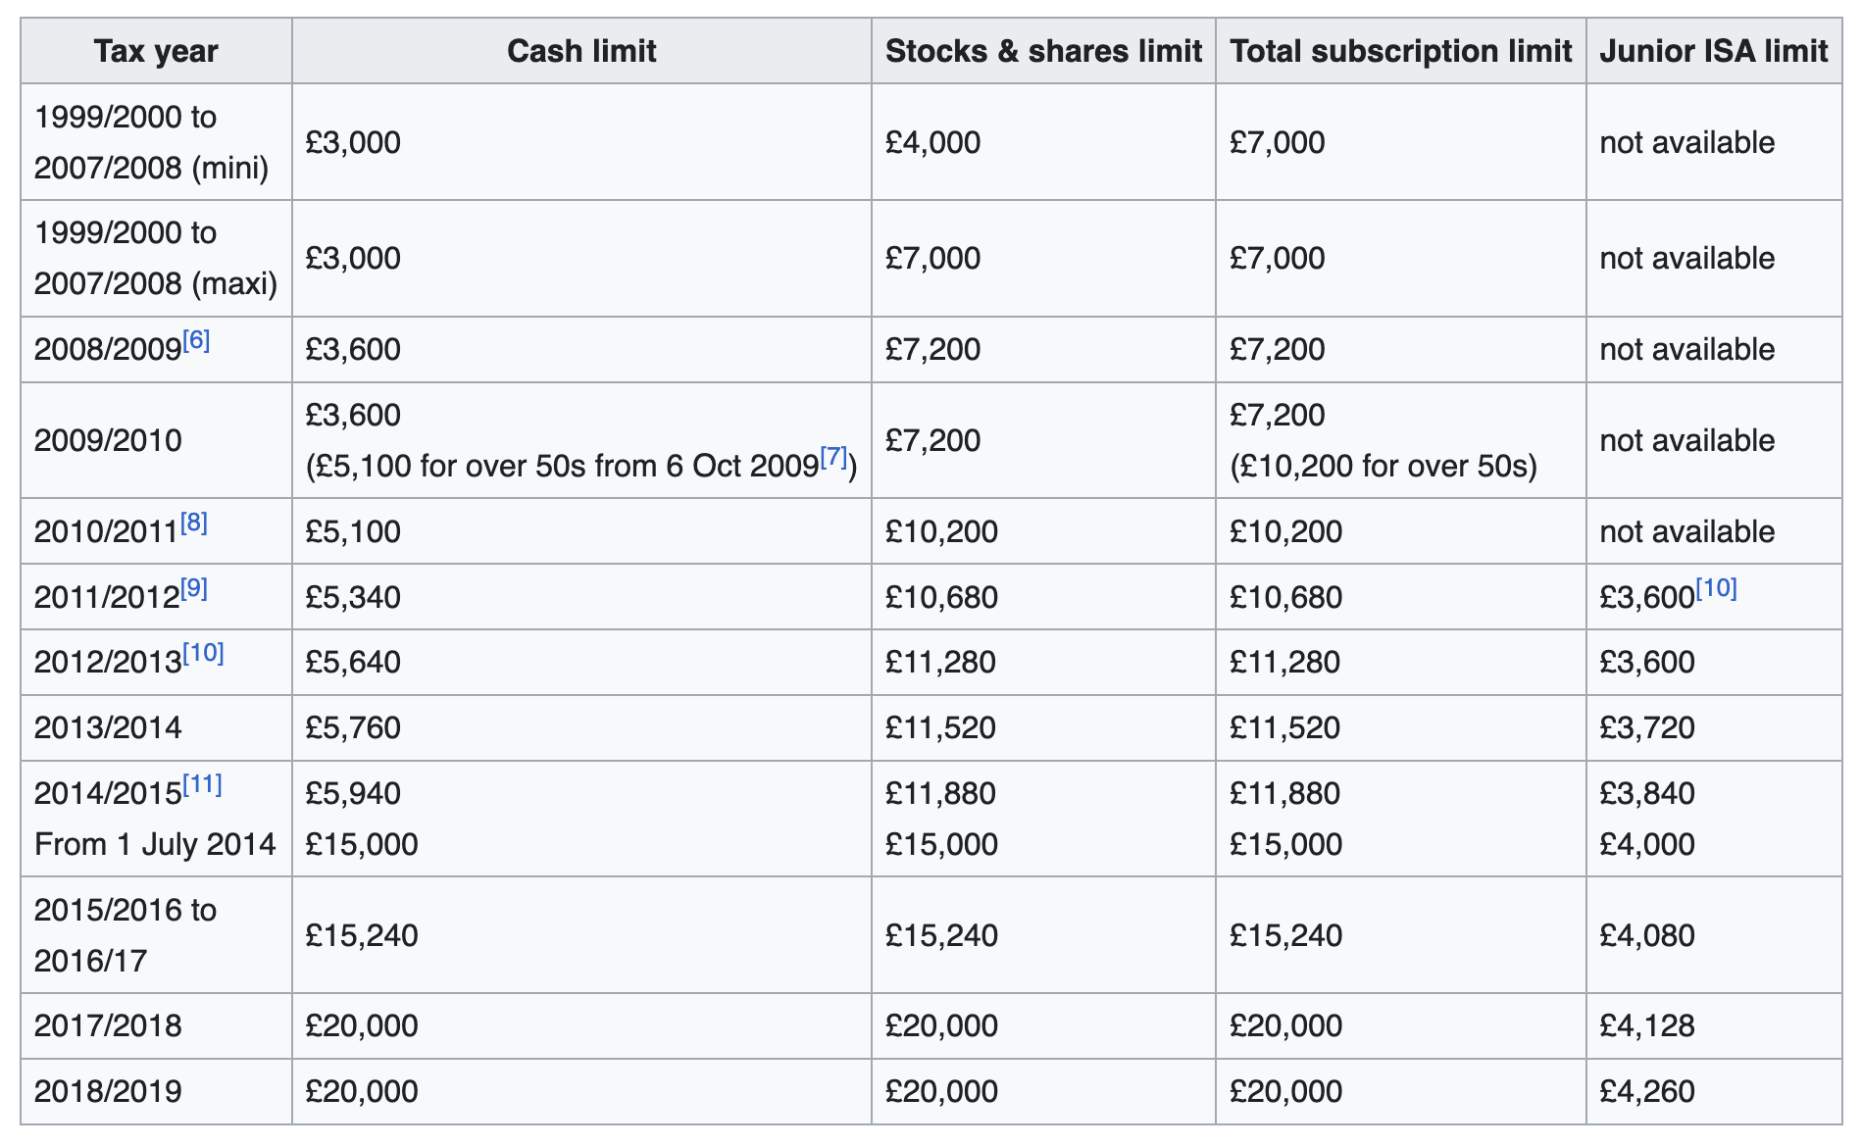The width and height of the screenshot is (1861, 1147).
Task: Click the 1999/2000 to 2007/2008 (mini) cell
Action: click(151, 142)
